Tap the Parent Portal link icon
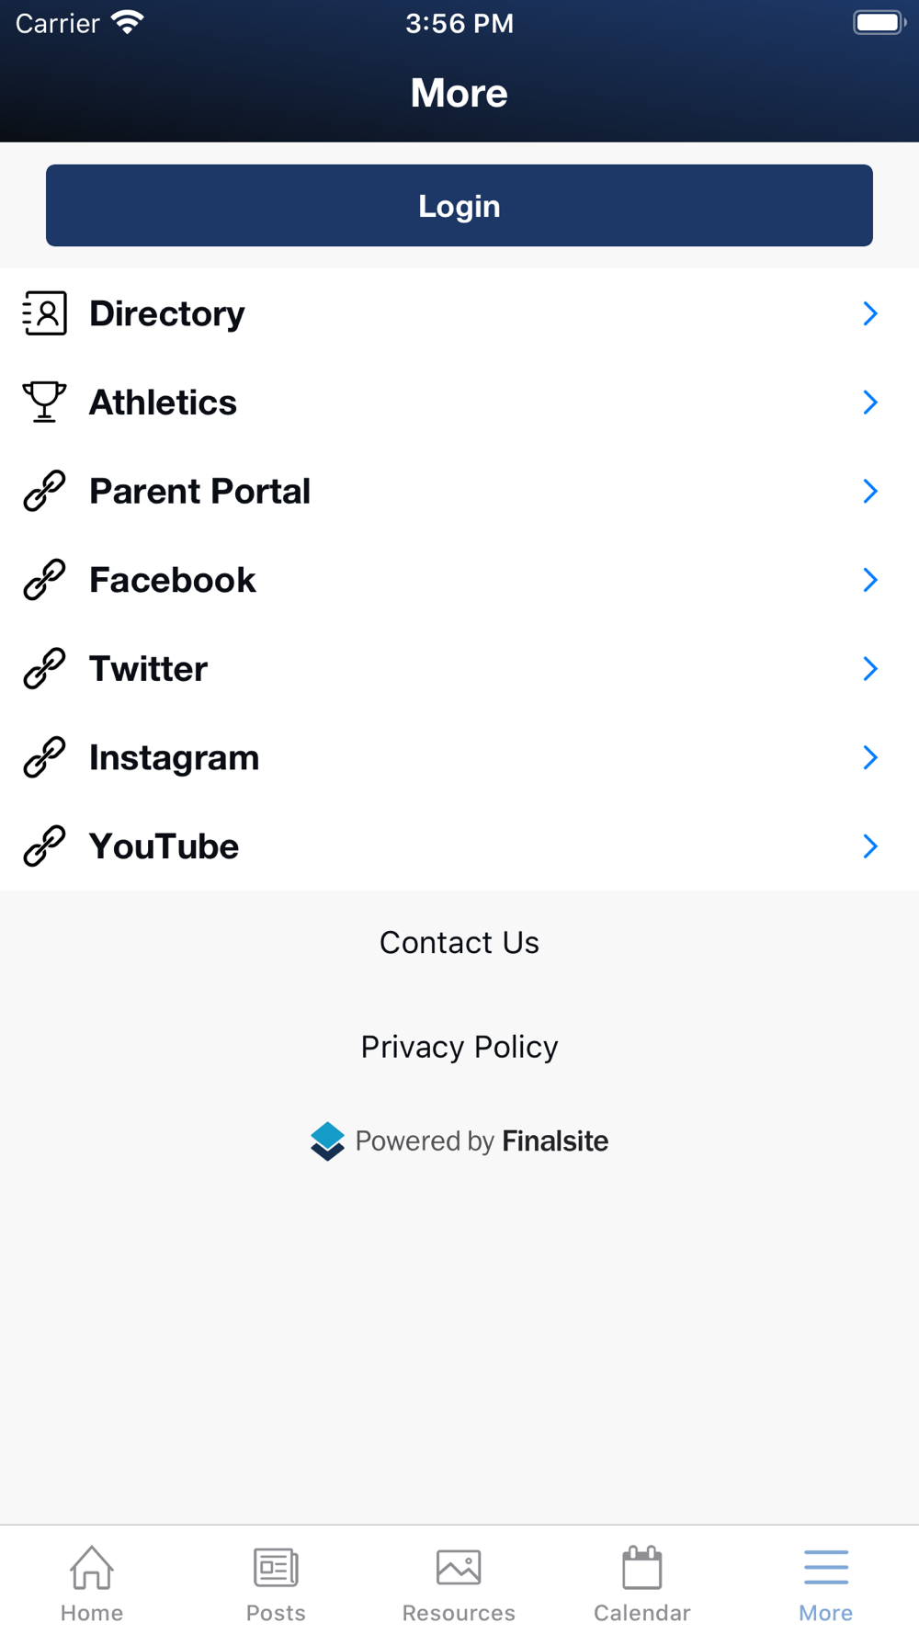919x1634 pixels. pyautogui.click(x=44, y=491)
